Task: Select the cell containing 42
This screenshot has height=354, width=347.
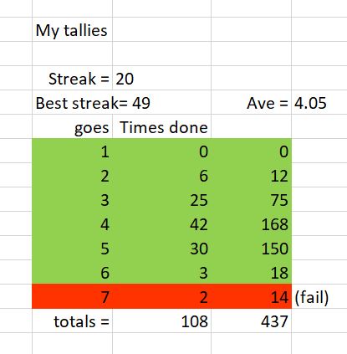Action: (161, 223)
